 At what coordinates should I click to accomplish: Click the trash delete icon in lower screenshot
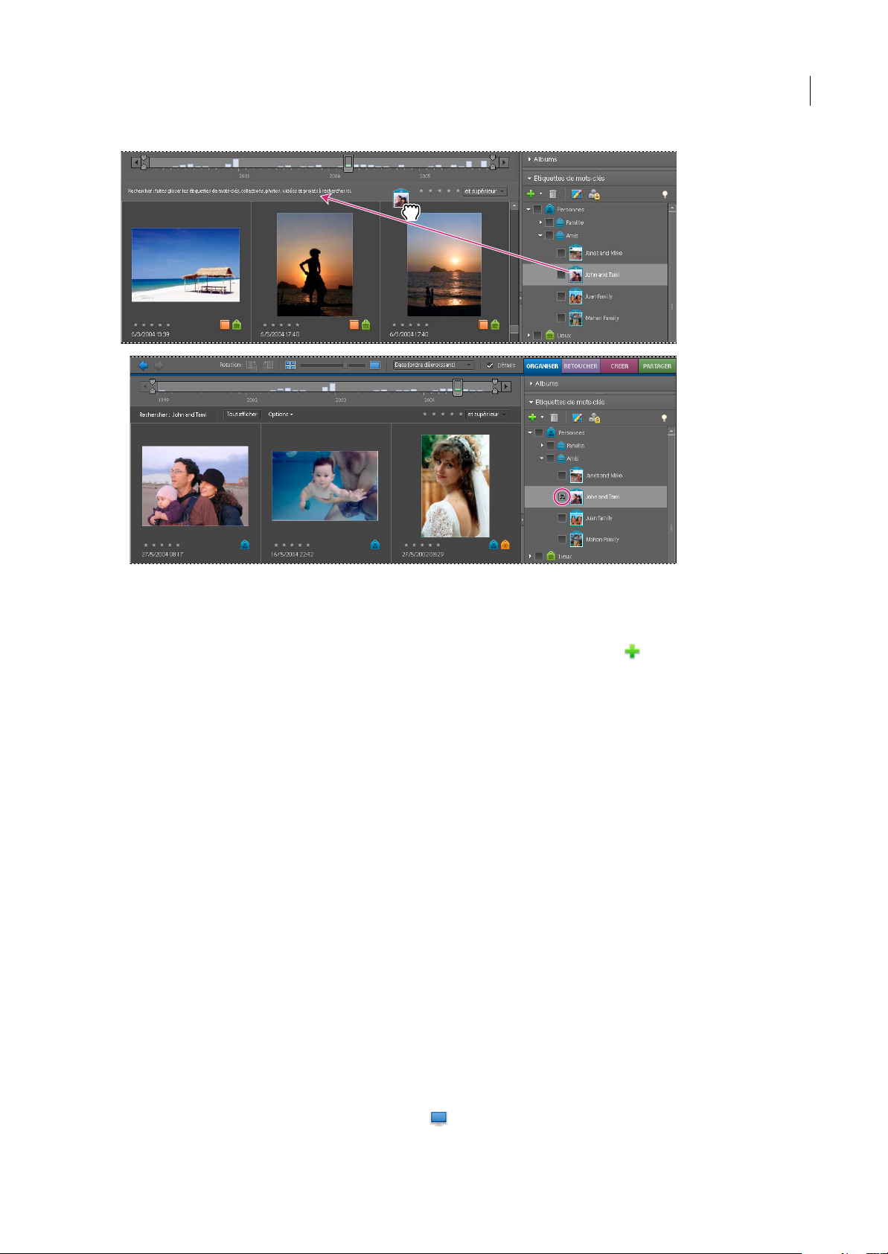(x=554, y=418)
